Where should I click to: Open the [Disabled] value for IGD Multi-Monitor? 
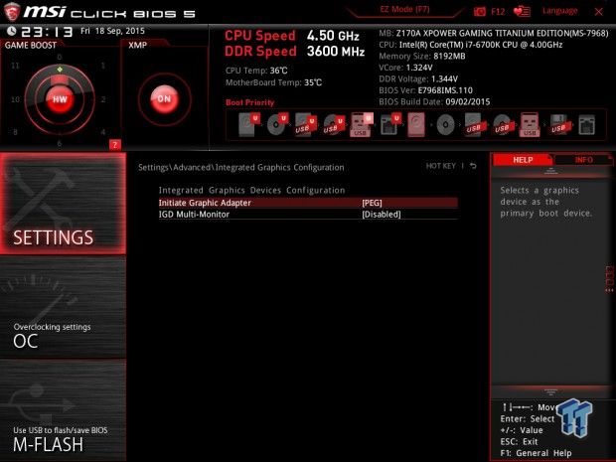coord(382,214)
